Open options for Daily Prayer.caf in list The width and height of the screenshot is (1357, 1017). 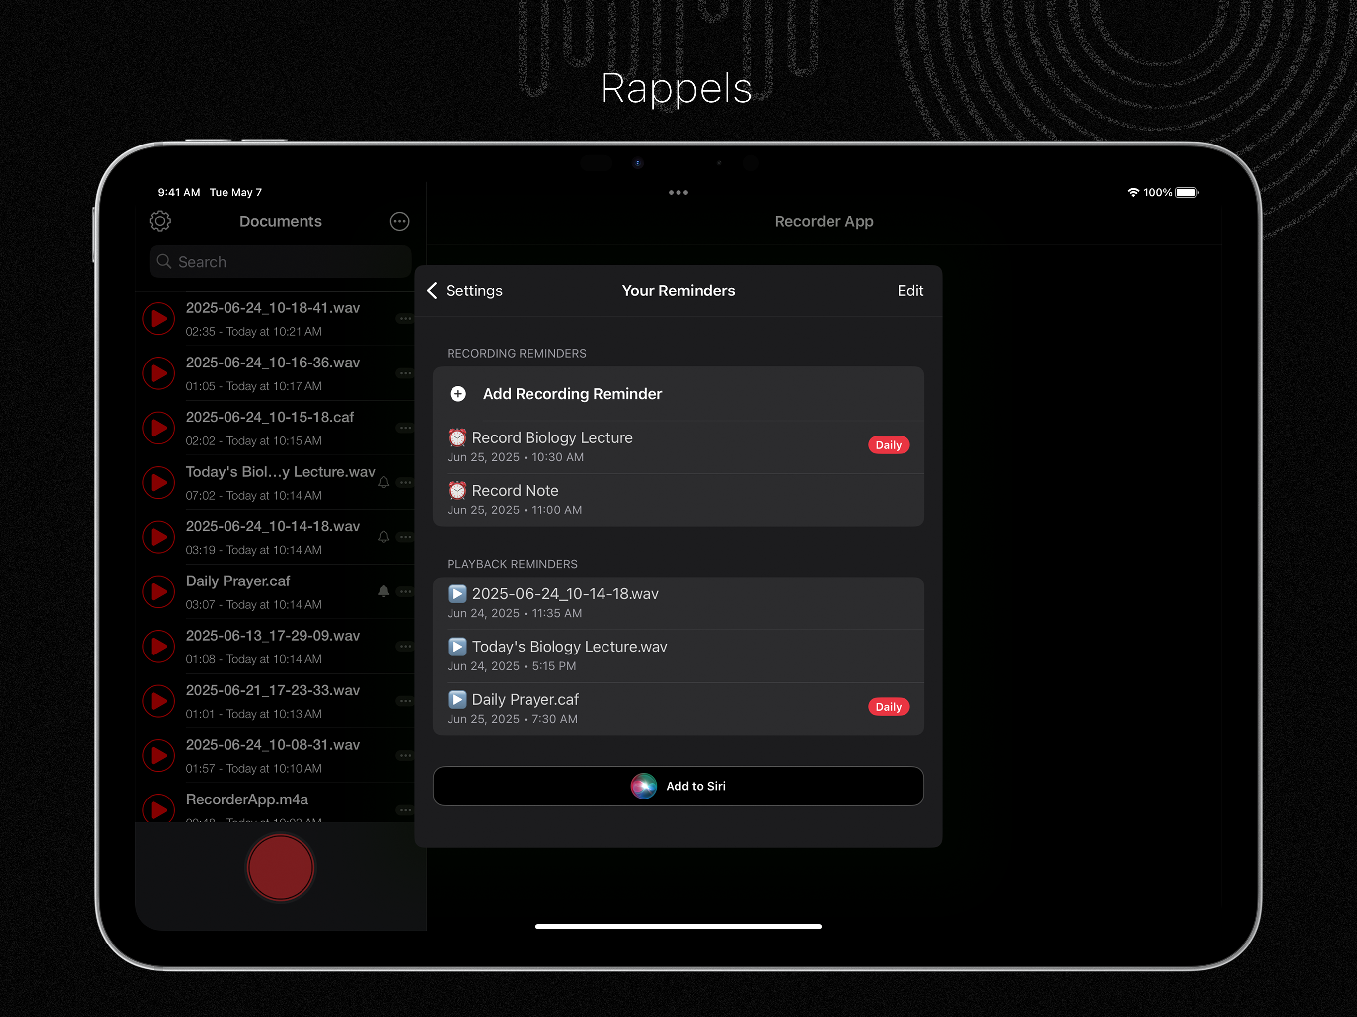point(405,592)
